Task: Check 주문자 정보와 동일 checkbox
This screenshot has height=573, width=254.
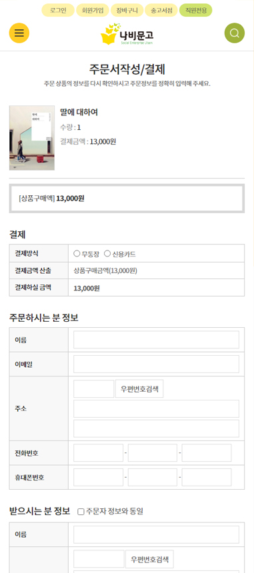Action: [x=81, y=512]
